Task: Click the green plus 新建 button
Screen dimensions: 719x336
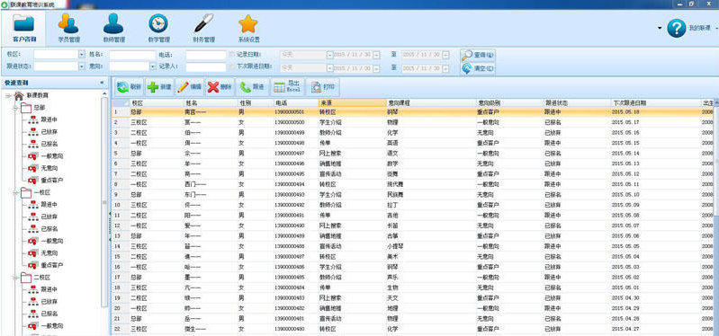Action: point(159,87)
